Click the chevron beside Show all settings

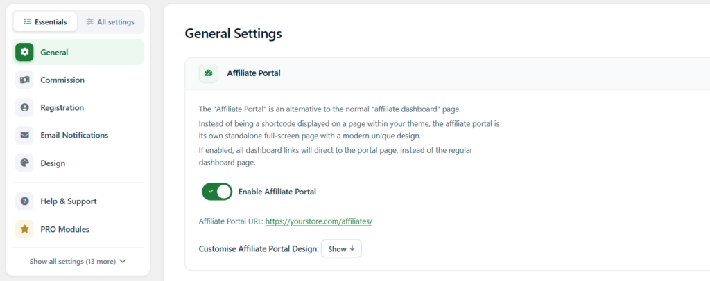[x=122, y=261]
